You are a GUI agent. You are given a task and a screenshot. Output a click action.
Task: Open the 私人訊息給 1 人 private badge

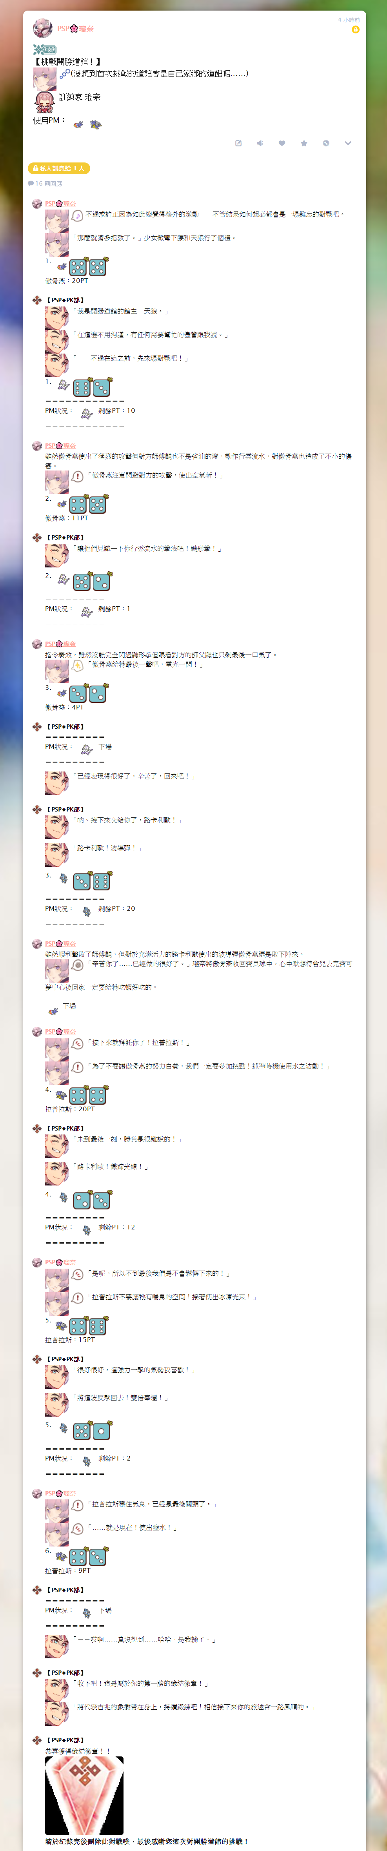point(59,168)
